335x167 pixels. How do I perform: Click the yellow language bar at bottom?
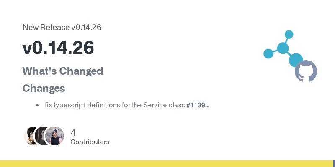167,164
